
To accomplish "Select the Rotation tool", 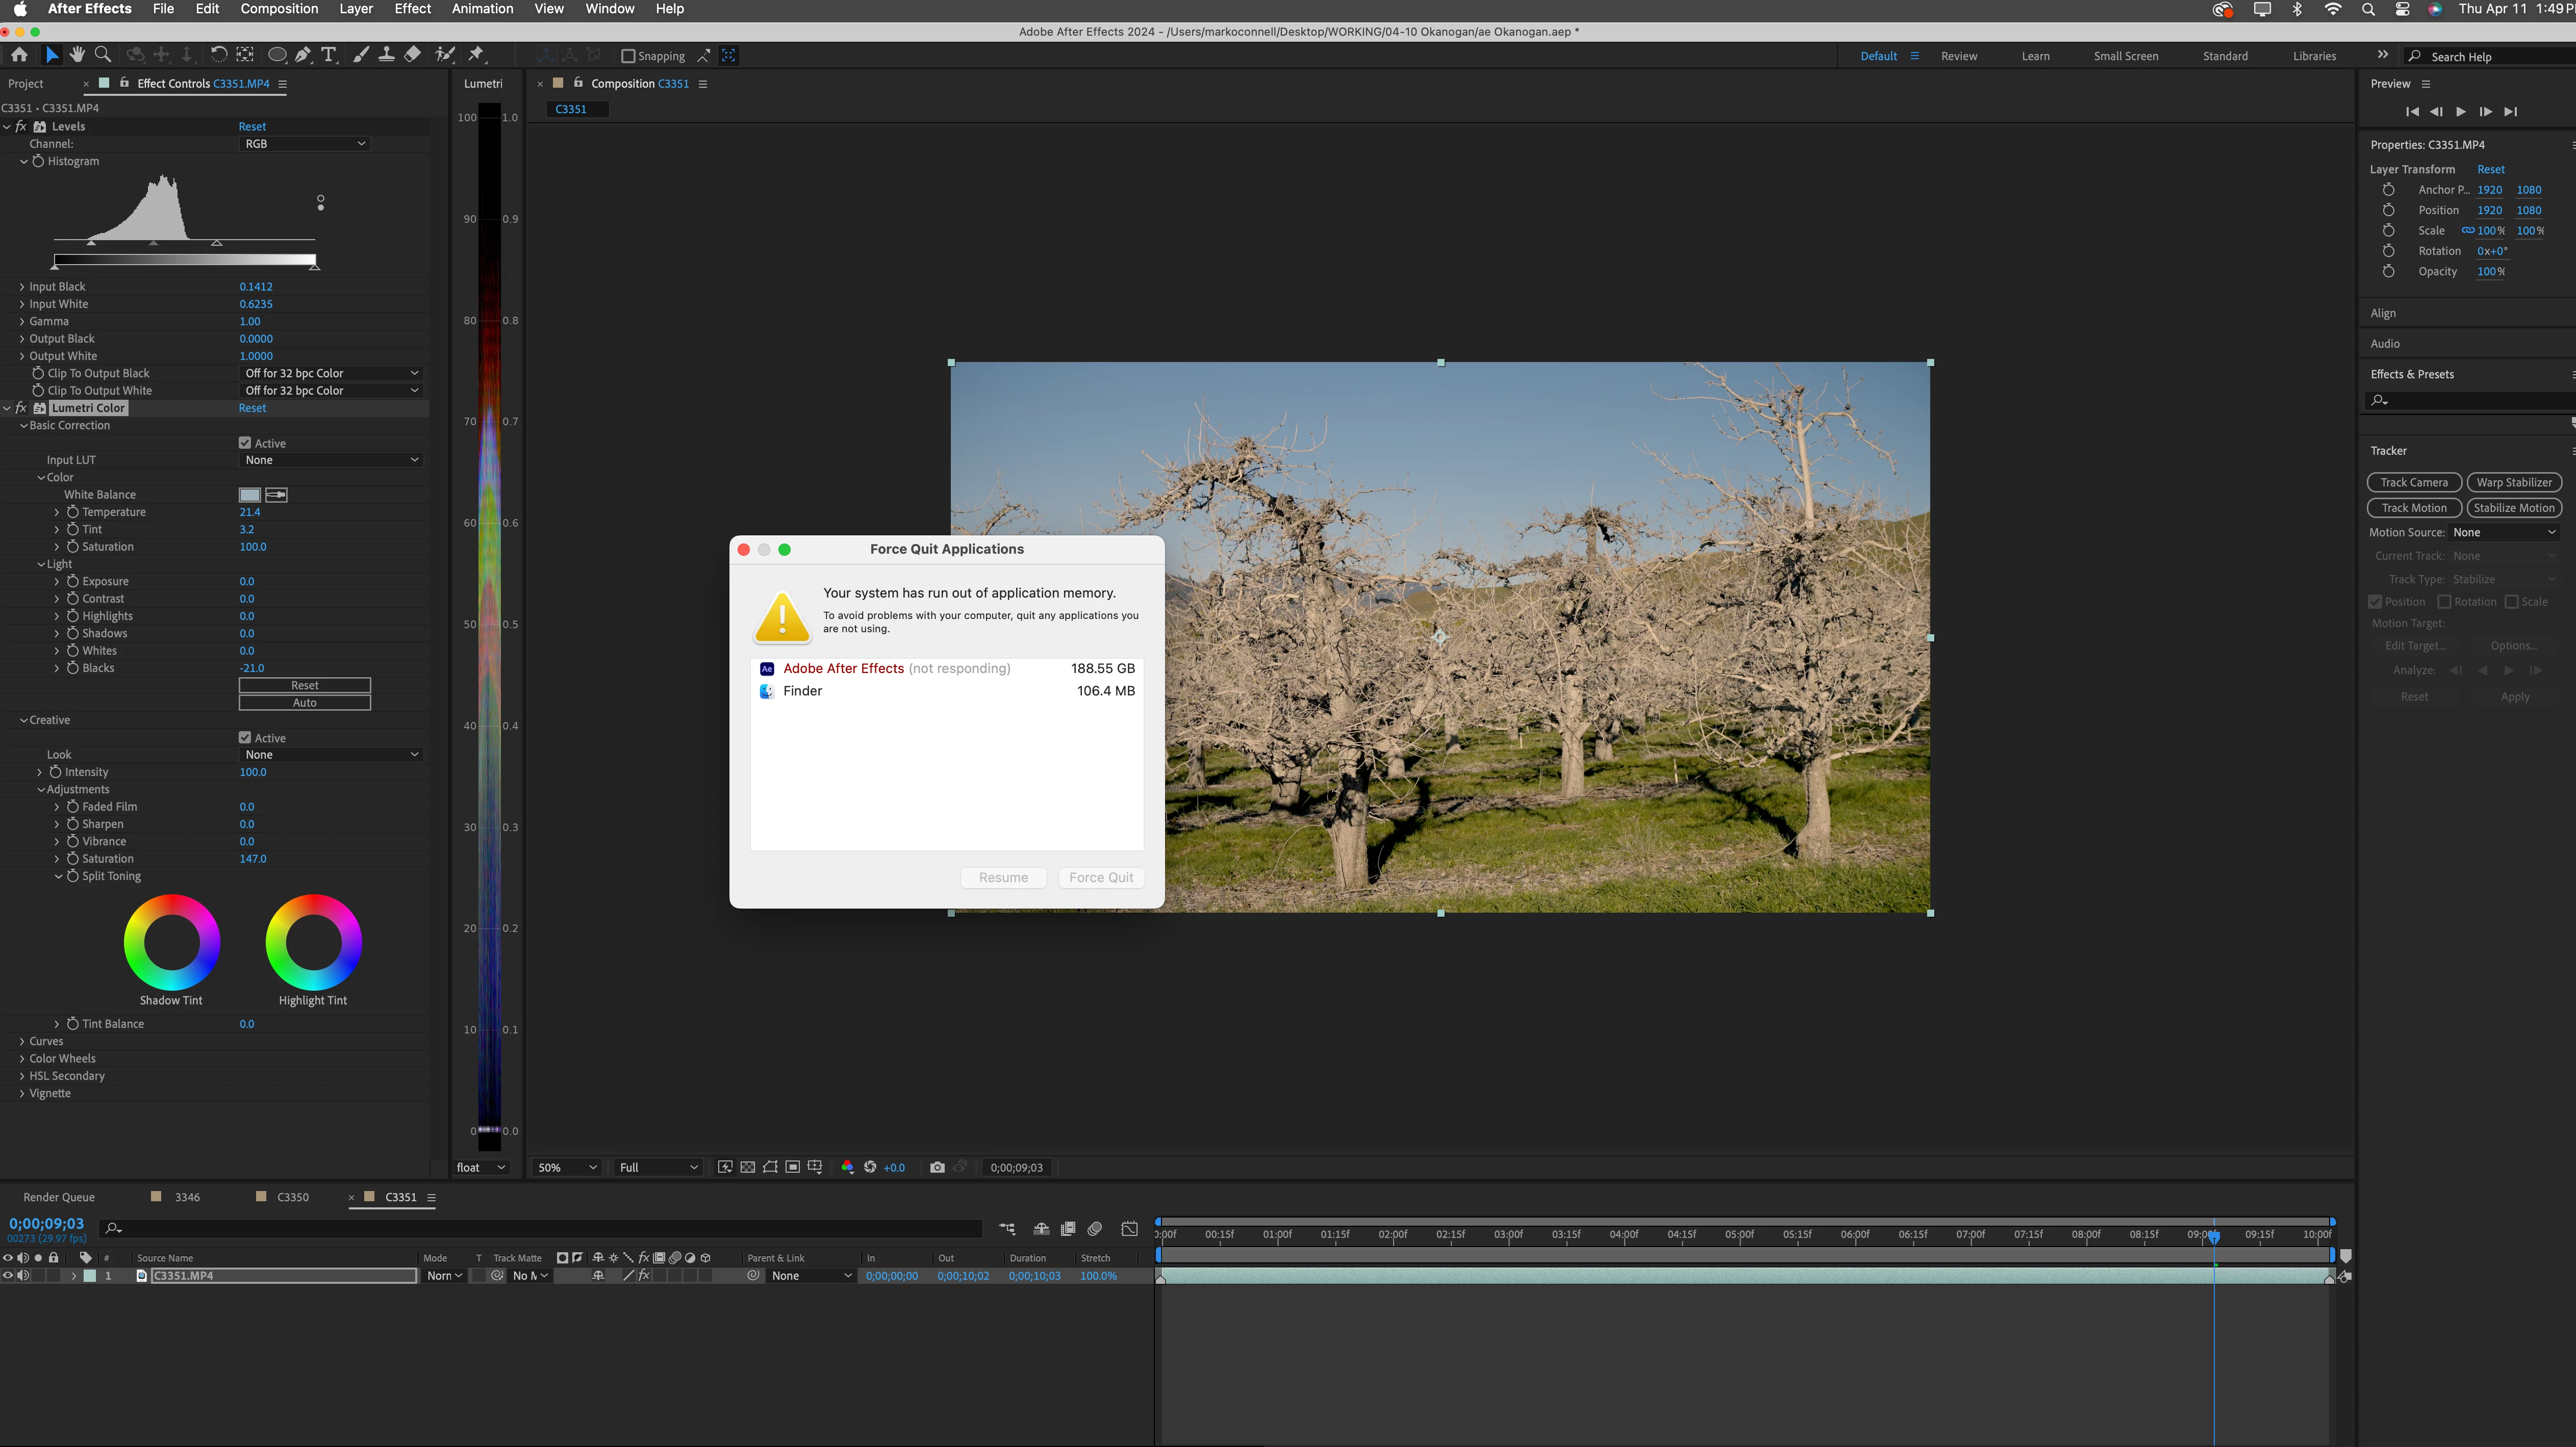I will click(x=218, y=55).
